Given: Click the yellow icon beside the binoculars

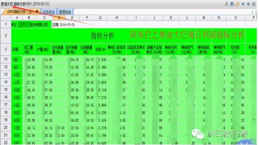Looking at the screenshot, I should pyautogui.click(x=237, y=4).
